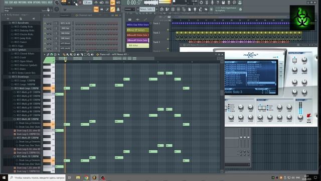Open the OPTIONS menu
Image resolution: width=321 pixels, height=181 pixels.
[37, 3]
